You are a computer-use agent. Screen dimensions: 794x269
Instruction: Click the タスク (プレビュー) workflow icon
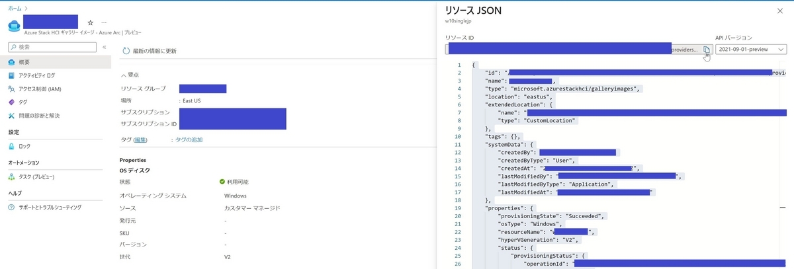(x=11, y=177)
